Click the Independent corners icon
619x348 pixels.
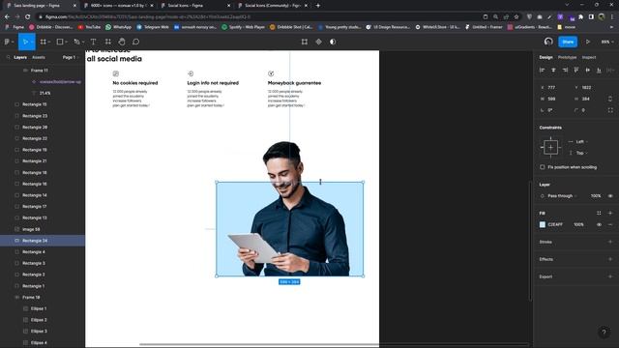pos(610,110)
